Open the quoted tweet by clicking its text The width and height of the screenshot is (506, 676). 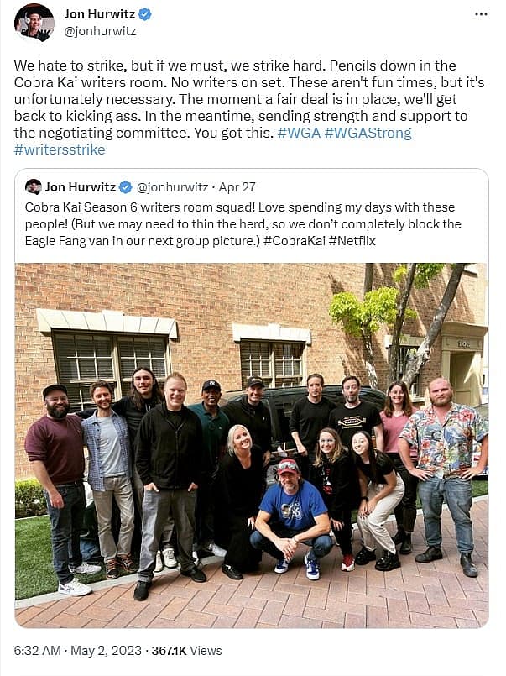tap(243, 223)
